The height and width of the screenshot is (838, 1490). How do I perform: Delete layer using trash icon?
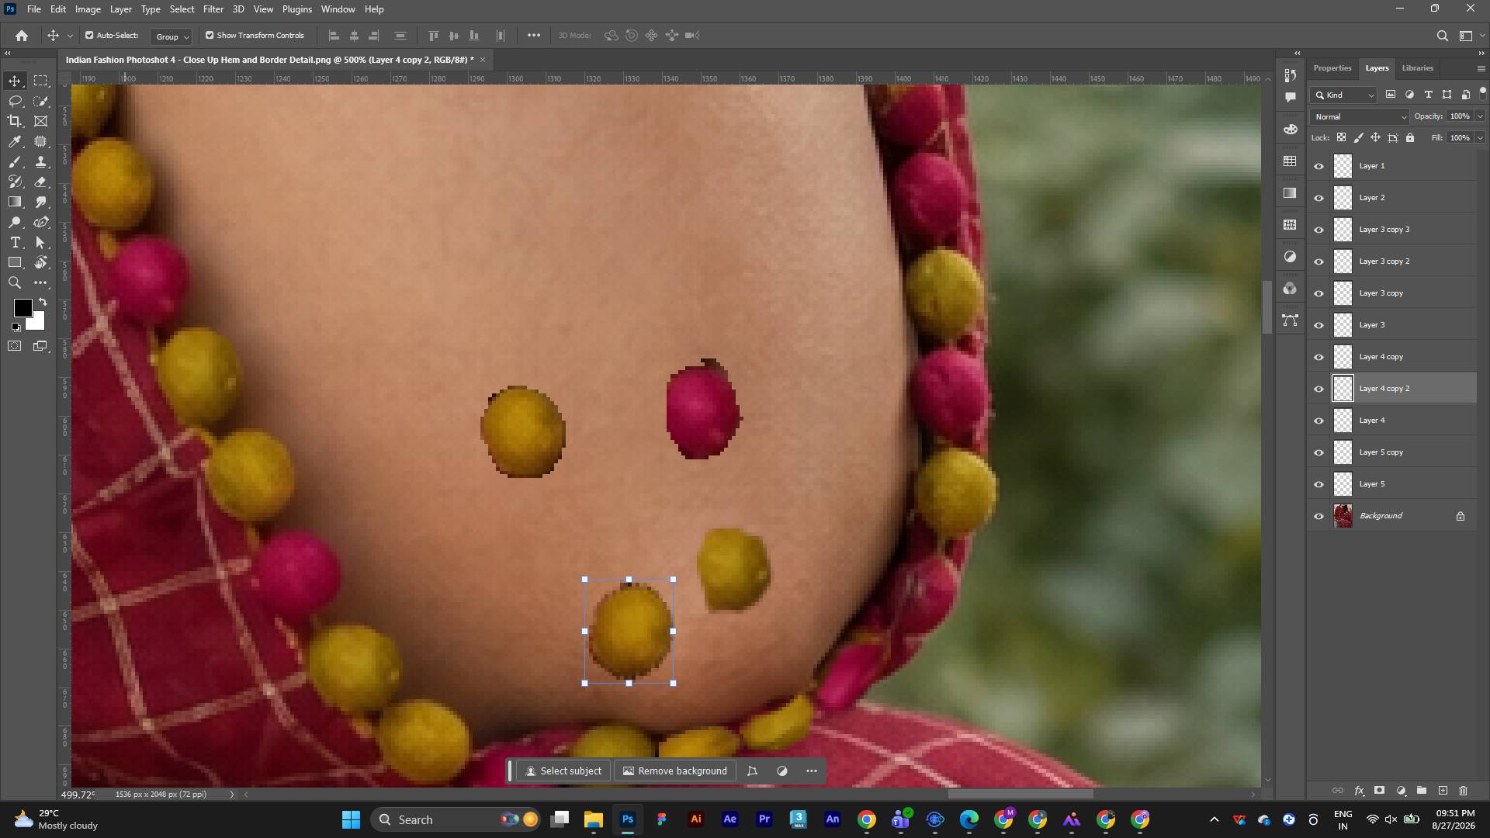tap(1464, 791)
